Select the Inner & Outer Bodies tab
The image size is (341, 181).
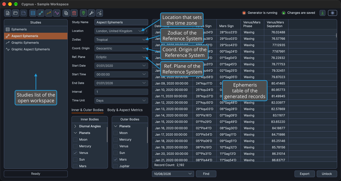coord(87,110)
